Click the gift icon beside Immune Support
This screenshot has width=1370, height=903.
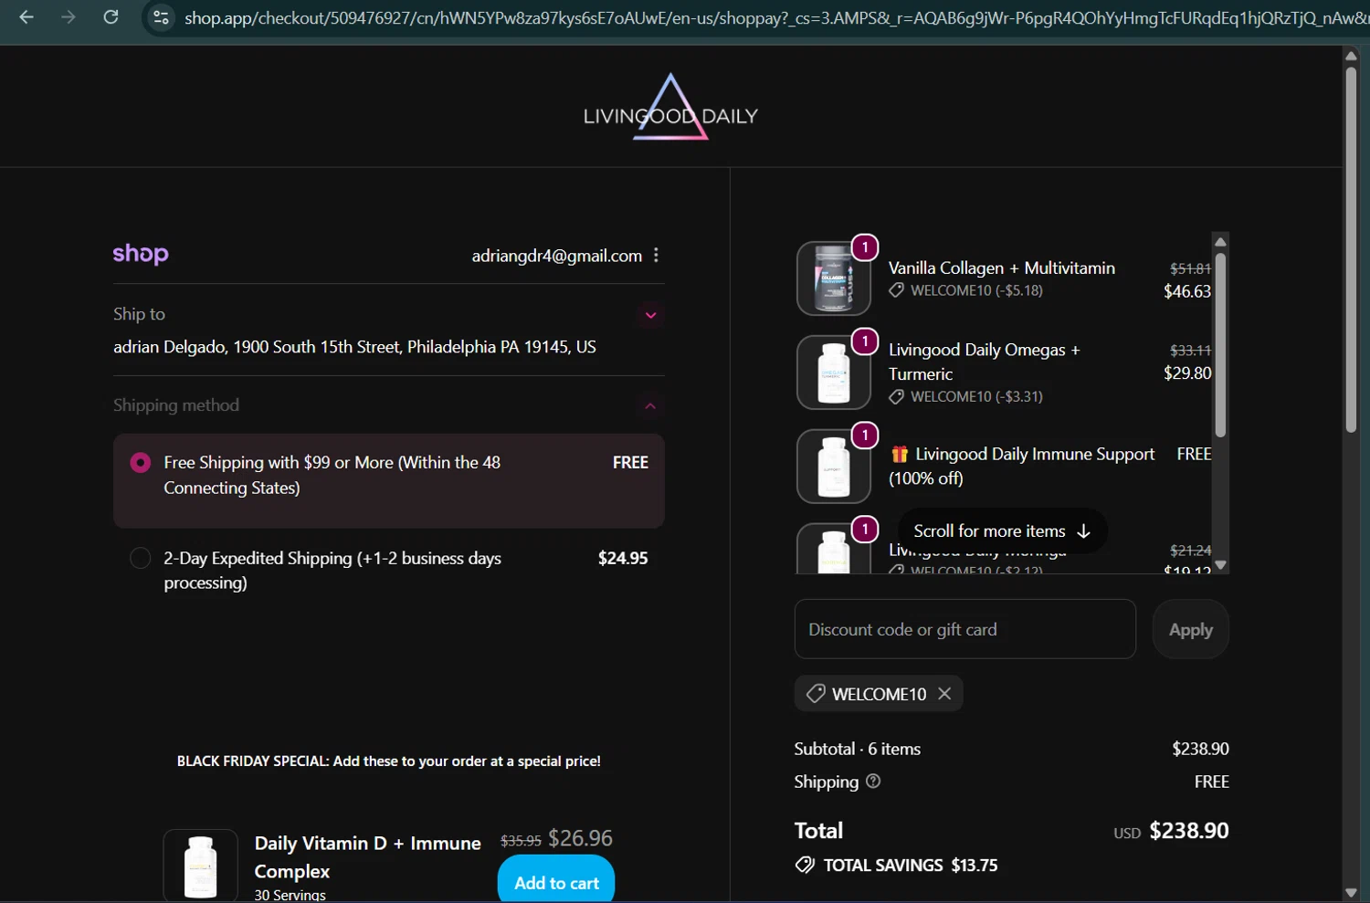coord(900,454)
